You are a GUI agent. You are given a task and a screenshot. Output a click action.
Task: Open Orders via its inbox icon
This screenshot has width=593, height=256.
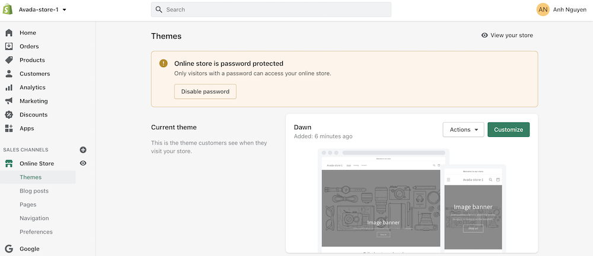click(x=9, y=46)
